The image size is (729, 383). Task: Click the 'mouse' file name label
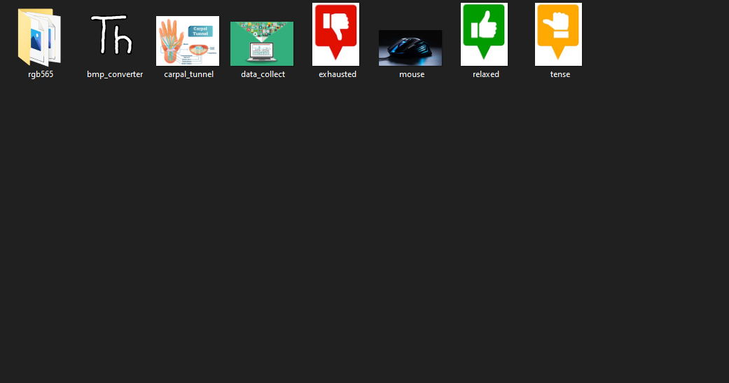coord(412,74)
